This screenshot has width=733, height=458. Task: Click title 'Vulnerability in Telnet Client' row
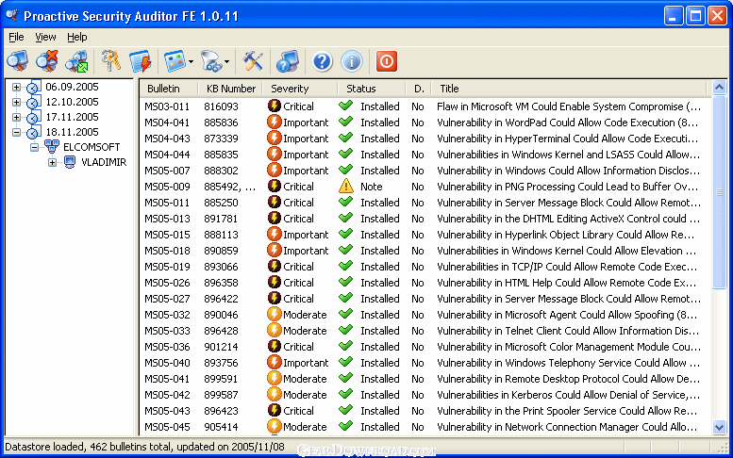[x=568, y=331]
